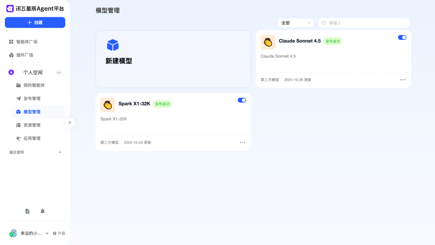
Task: Click the Claude Sonnet 4.5 title
Action: [300, 41]
